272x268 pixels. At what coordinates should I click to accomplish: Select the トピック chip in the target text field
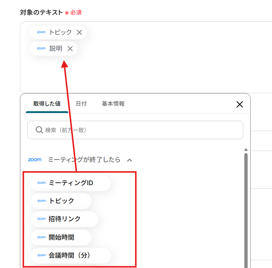(x=58, y=32)
